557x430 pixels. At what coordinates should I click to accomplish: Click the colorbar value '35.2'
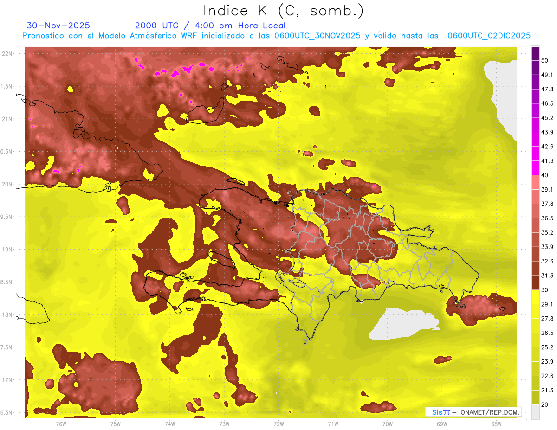point(547,232)
